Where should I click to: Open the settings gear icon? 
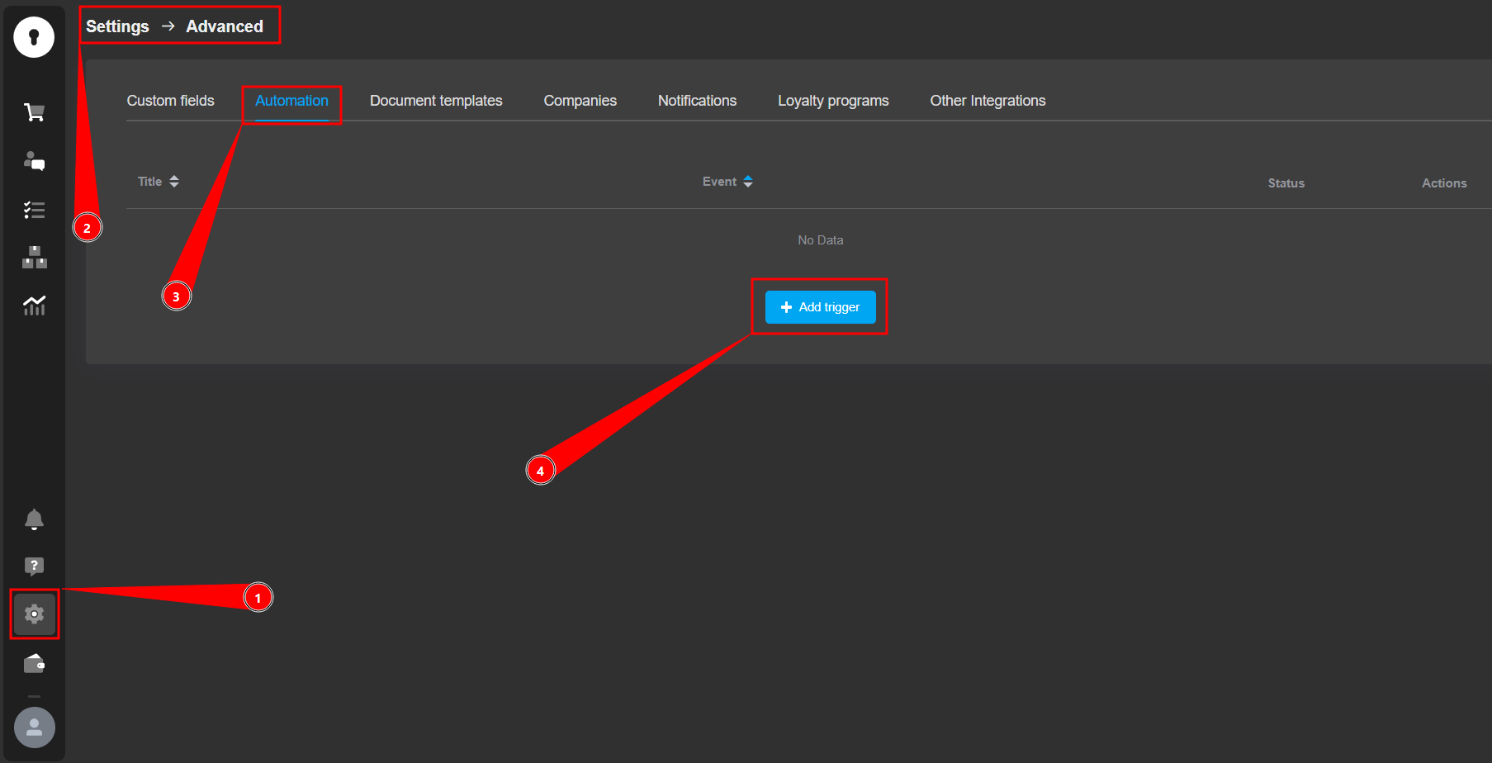pos(34,614)
